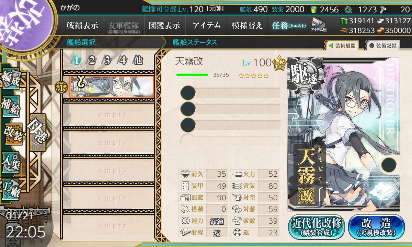This screenshot has width=412, height=247.
Task: Expand the first empty equipment slot
Action: (230, 93)
